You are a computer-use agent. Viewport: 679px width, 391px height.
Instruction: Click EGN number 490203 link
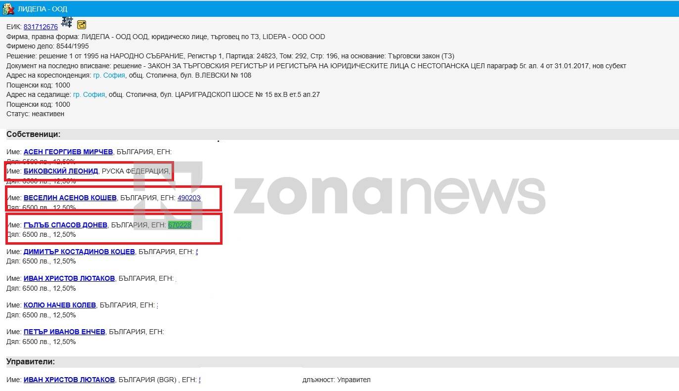pos(189,198)
